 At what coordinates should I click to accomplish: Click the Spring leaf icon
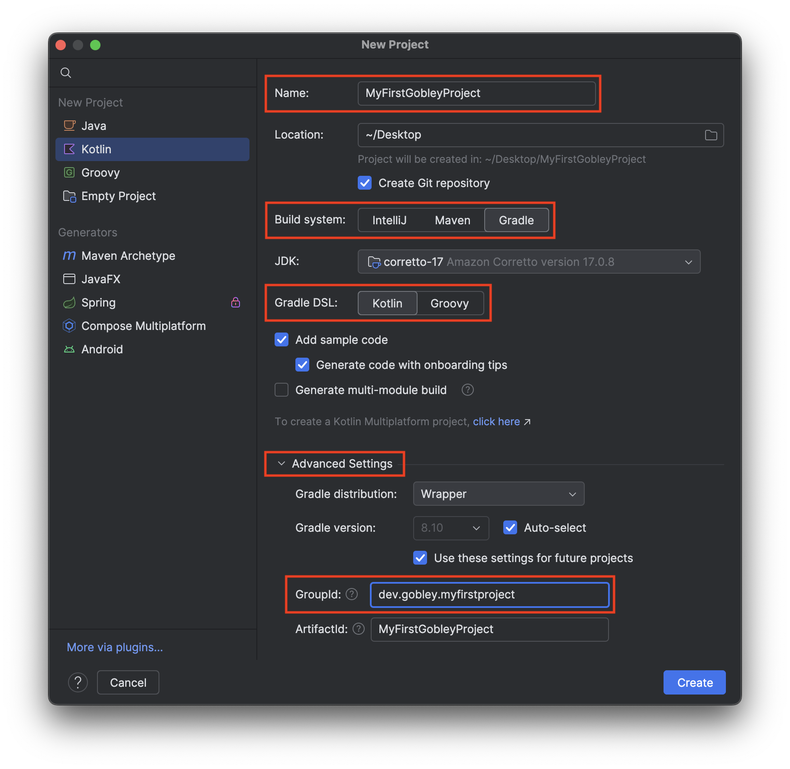(69, 303)
